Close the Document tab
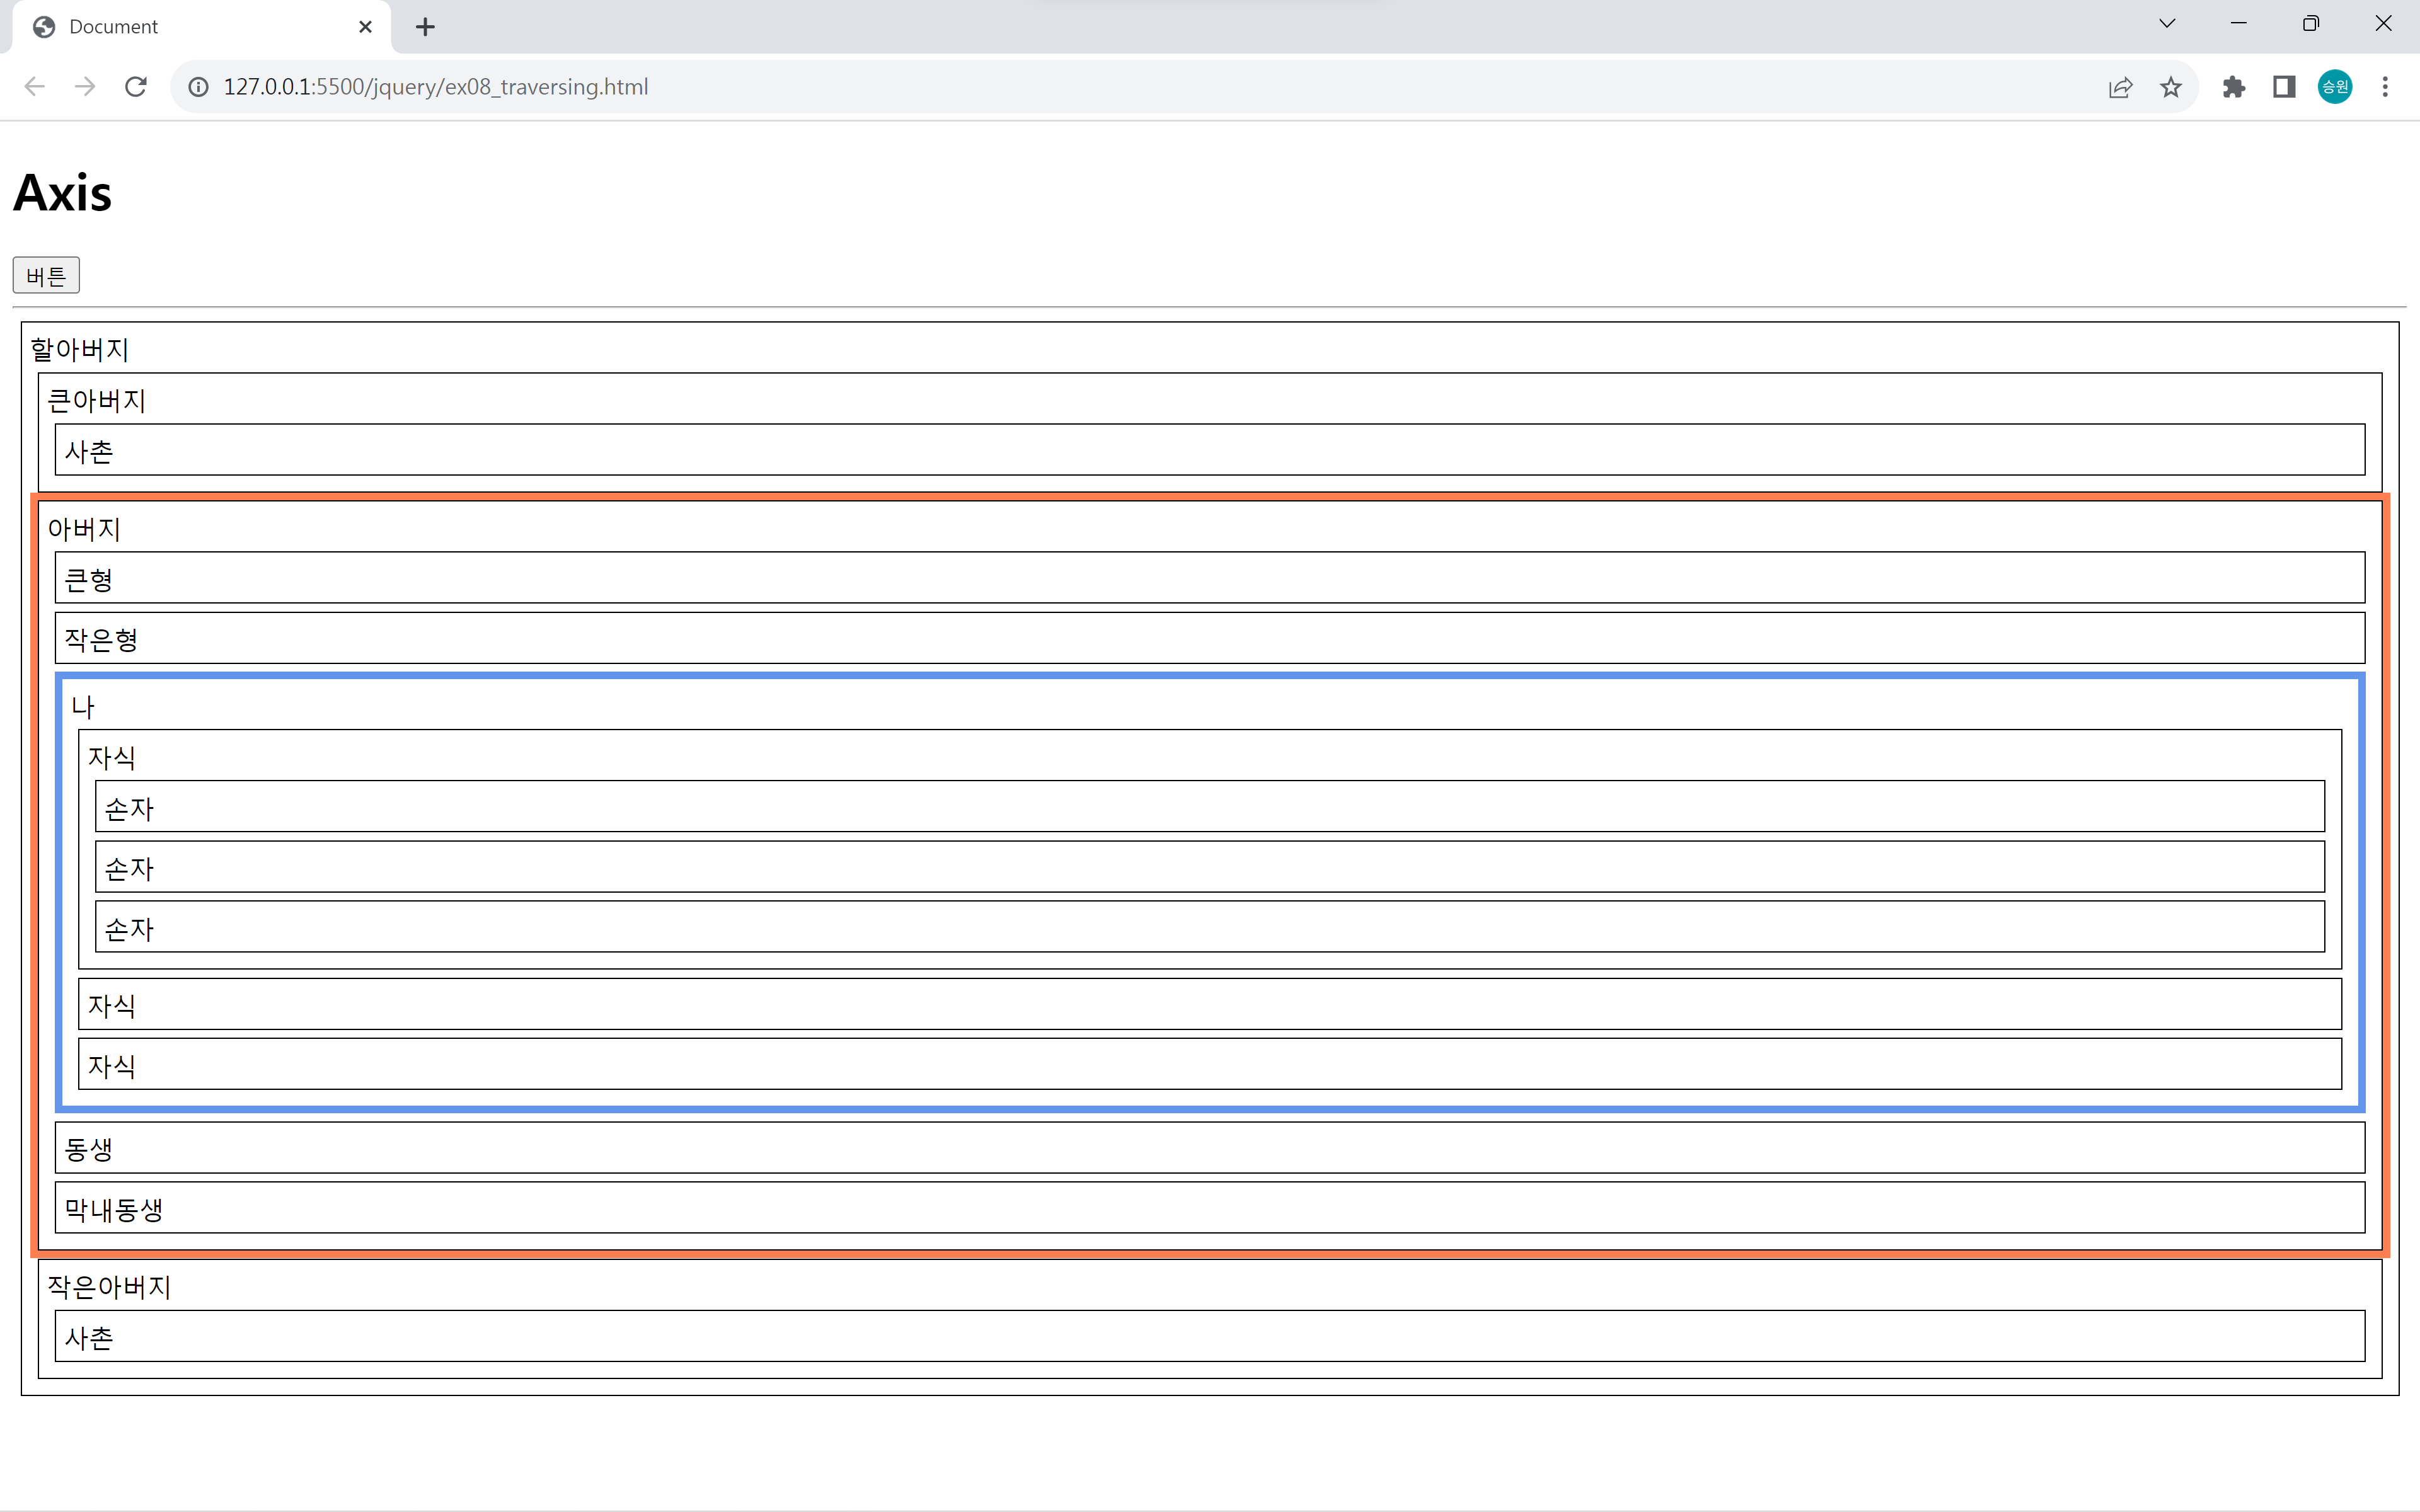 tap(365, 27)
